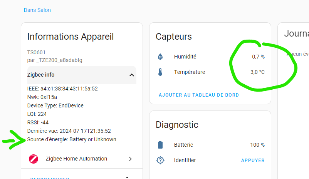Viewport: 309px width, 179px height.
Task: Open the arrow next to Zigbee Home Automation
Action: click(130, 159)
